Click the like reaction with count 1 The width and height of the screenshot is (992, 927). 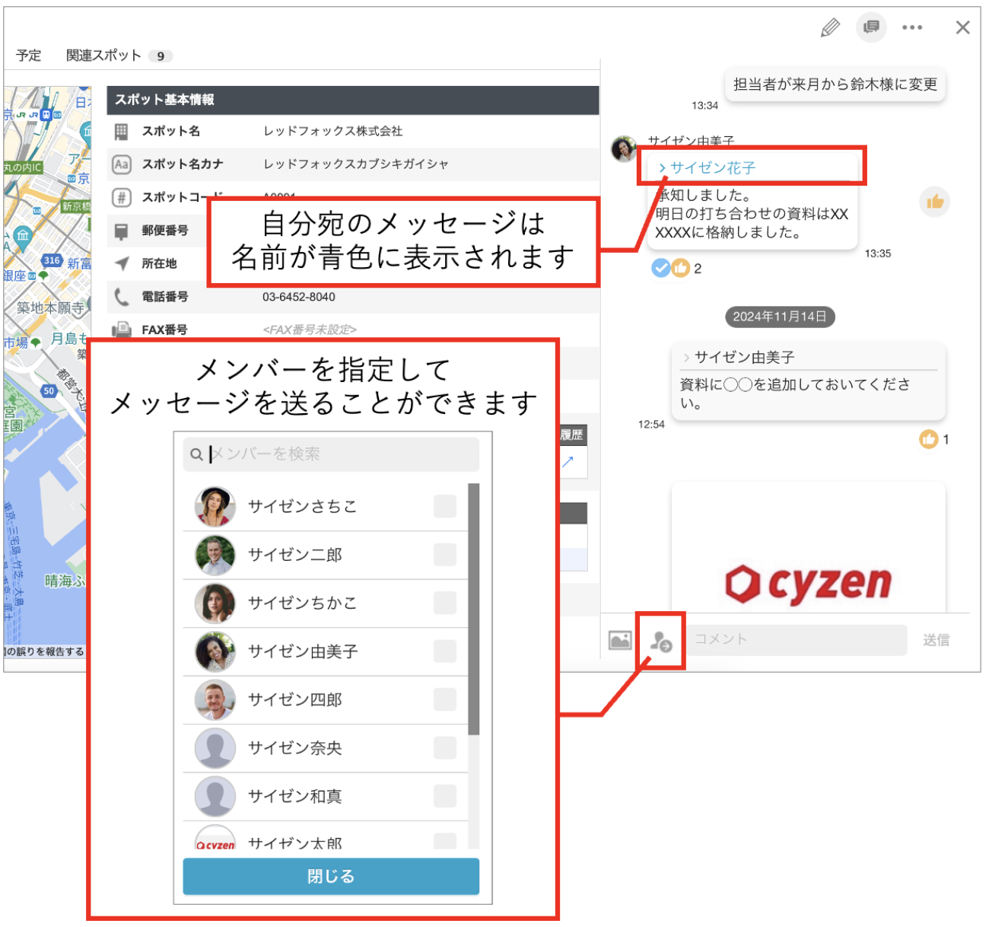[928, 439]
